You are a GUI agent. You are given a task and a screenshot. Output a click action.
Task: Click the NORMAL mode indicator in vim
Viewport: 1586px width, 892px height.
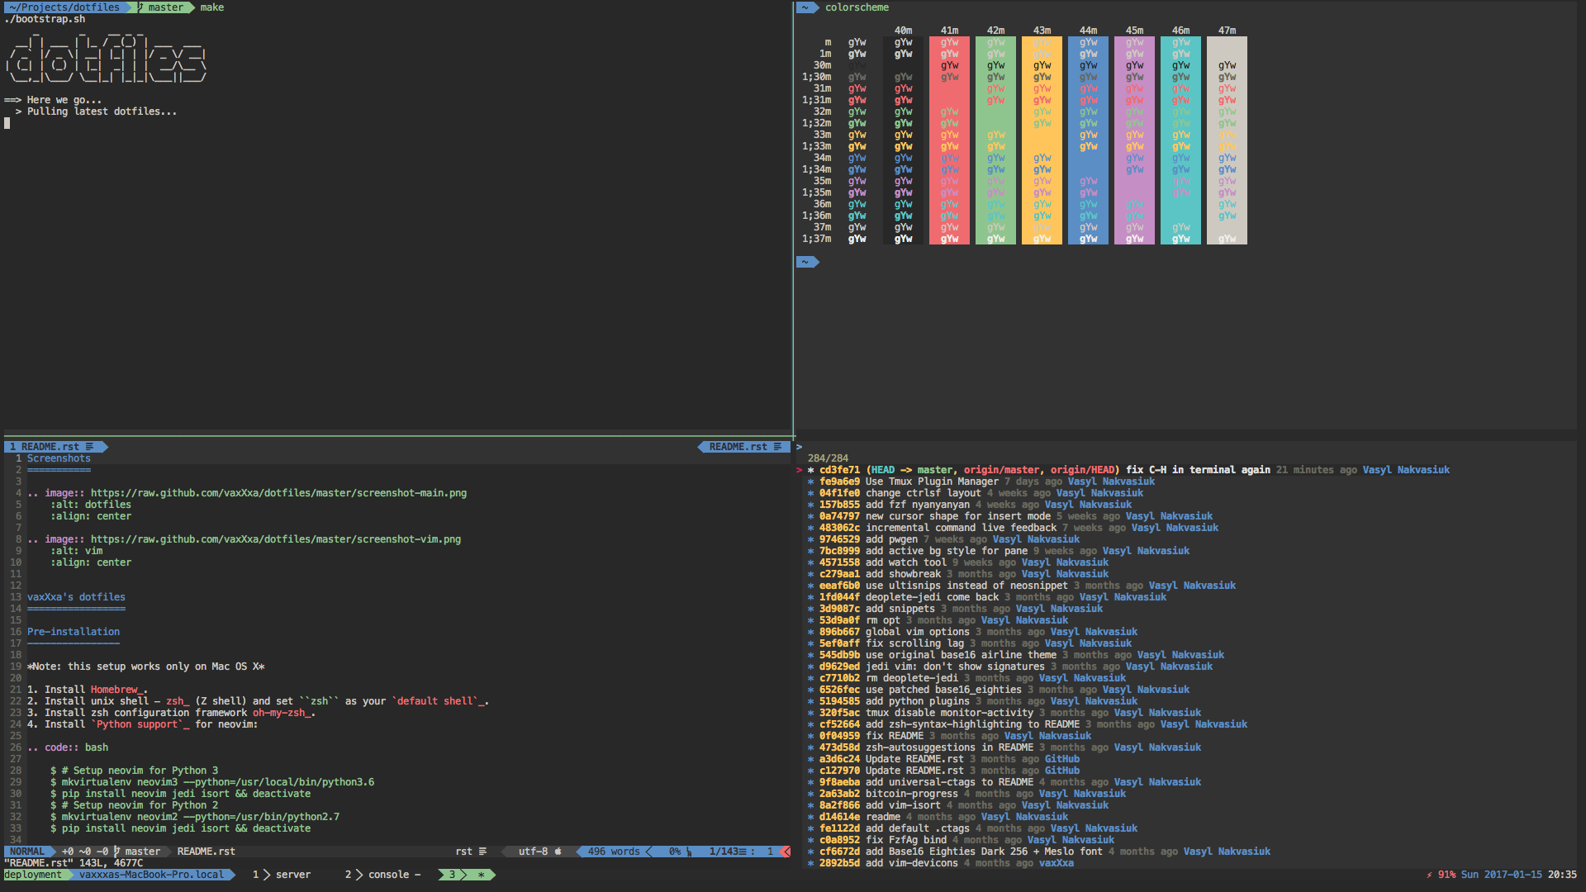(27, 852)
